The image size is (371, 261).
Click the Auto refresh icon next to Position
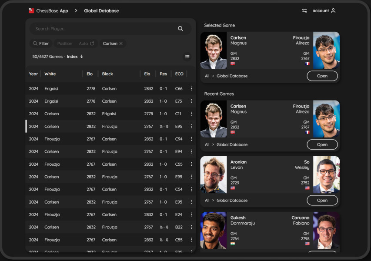(x=92, y=43)
